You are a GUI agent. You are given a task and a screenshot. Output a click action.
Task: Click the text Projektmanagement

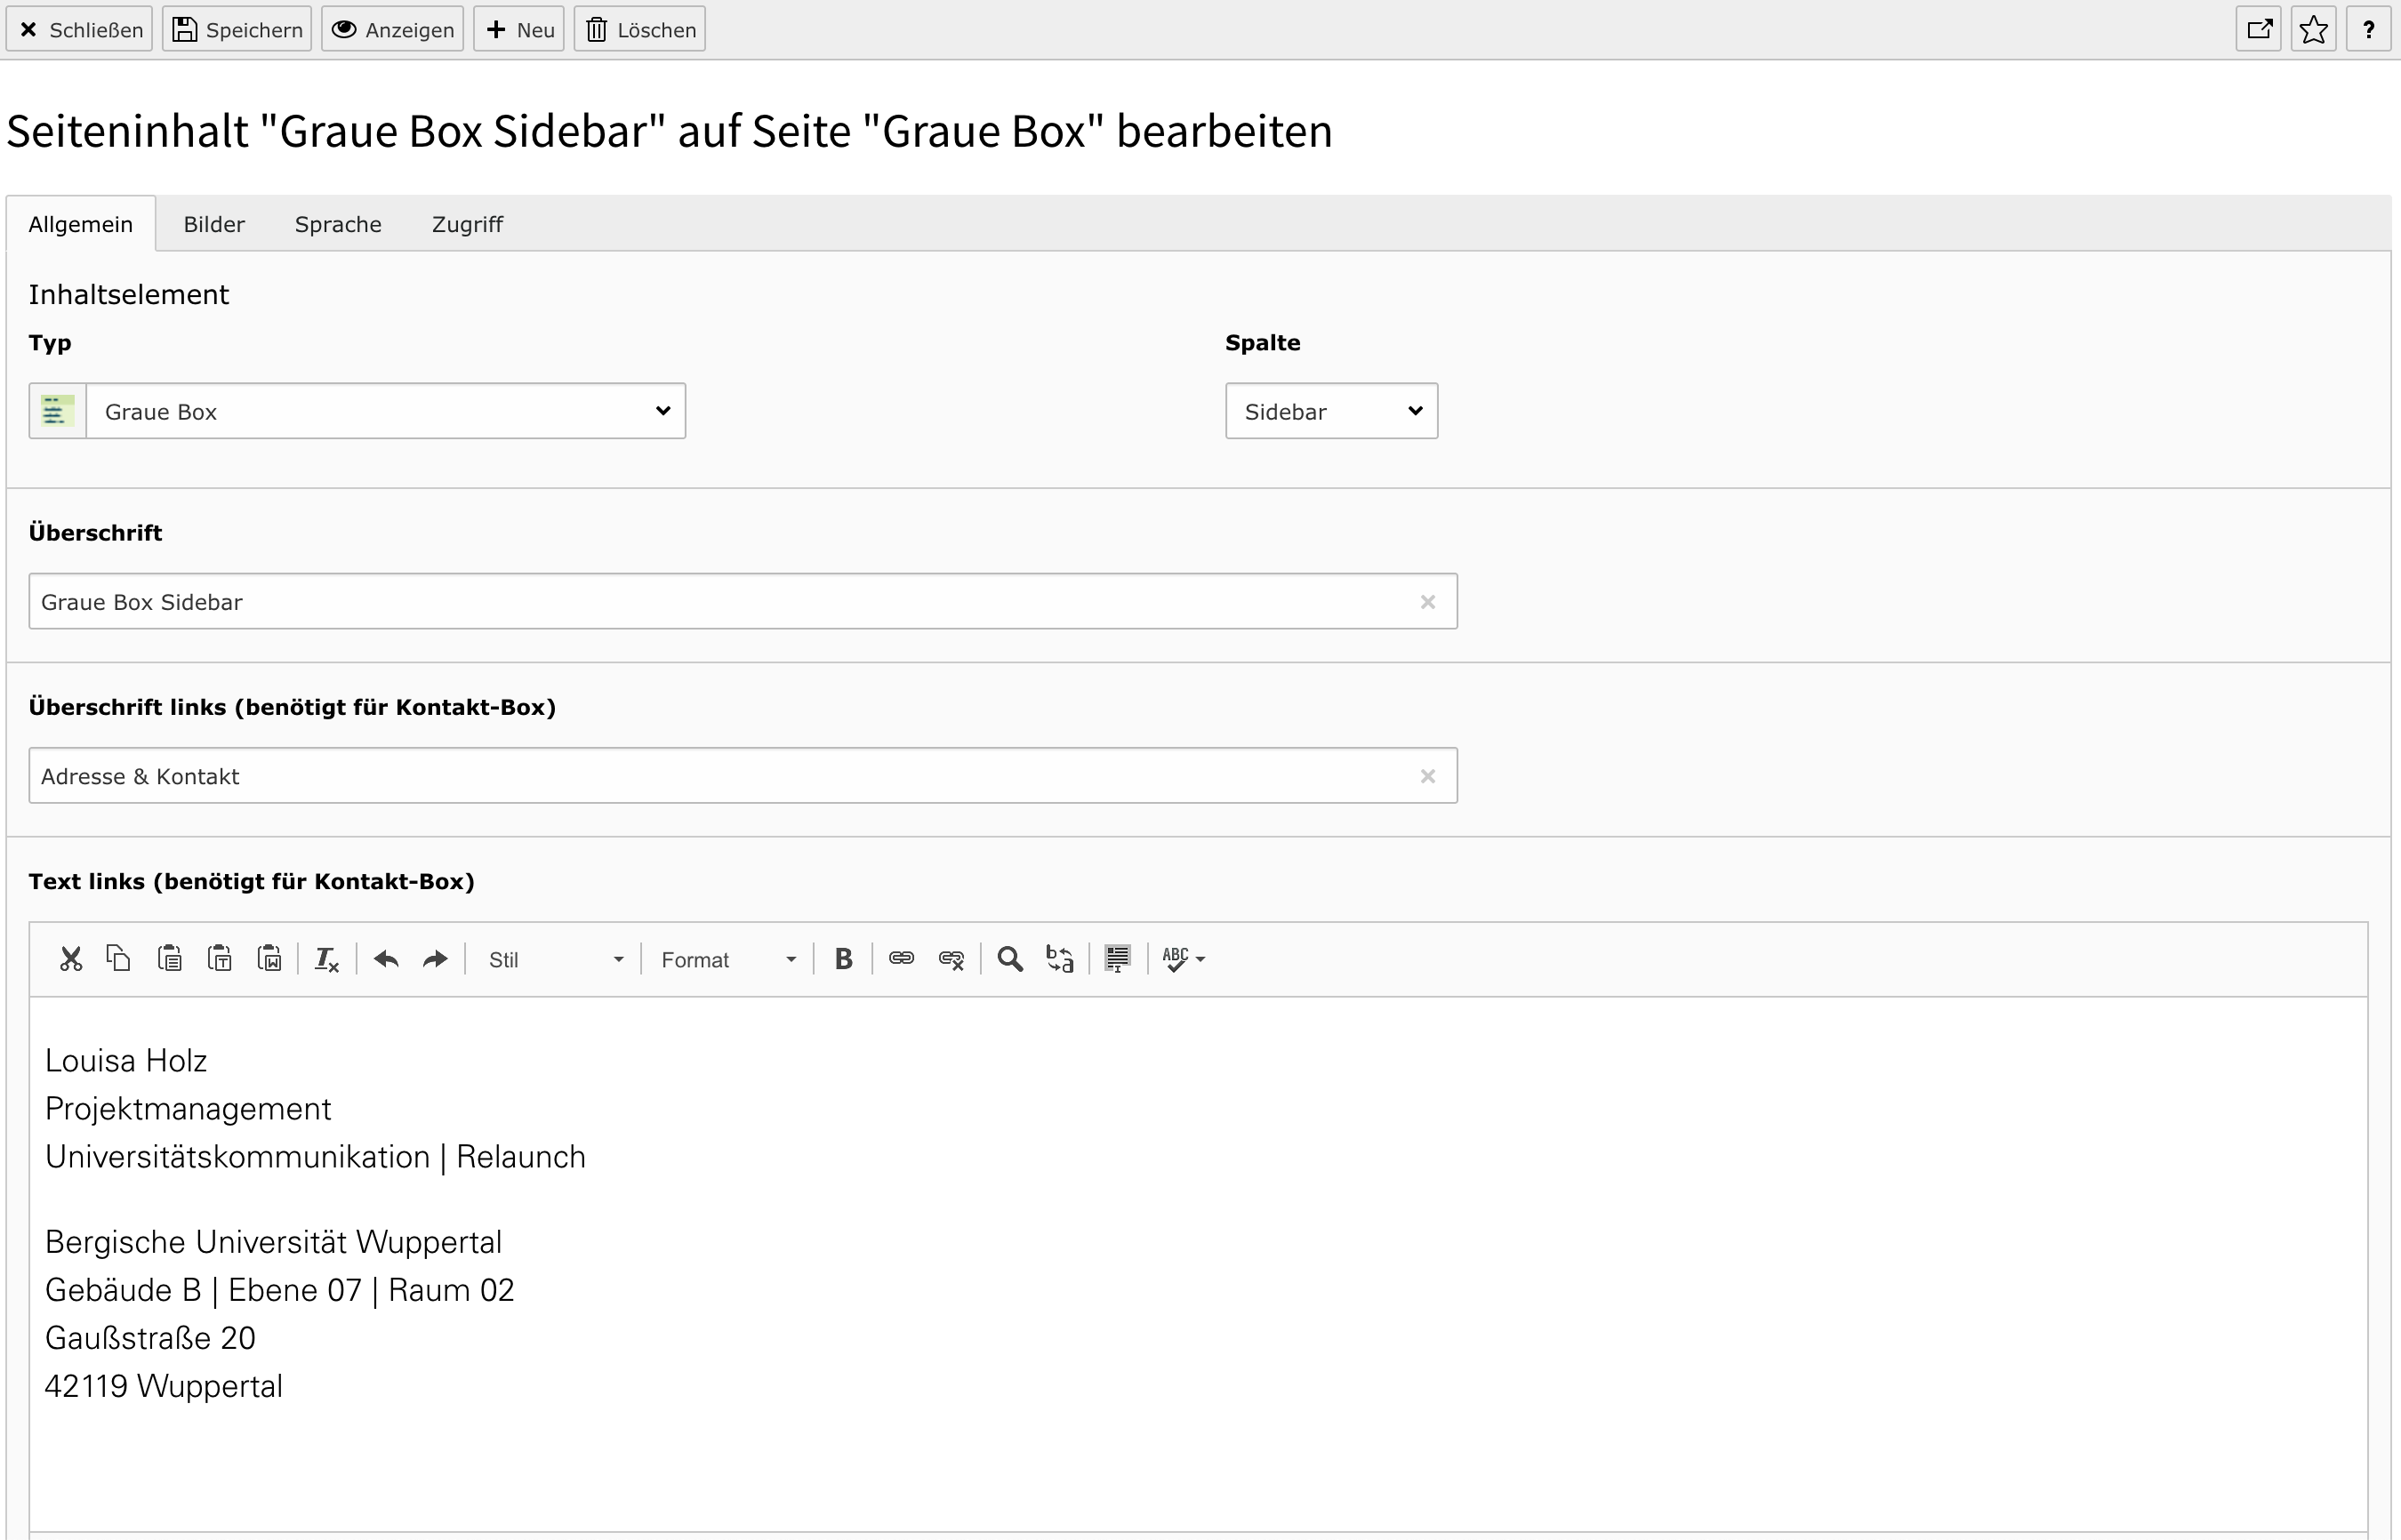[x=188, y=1108]
